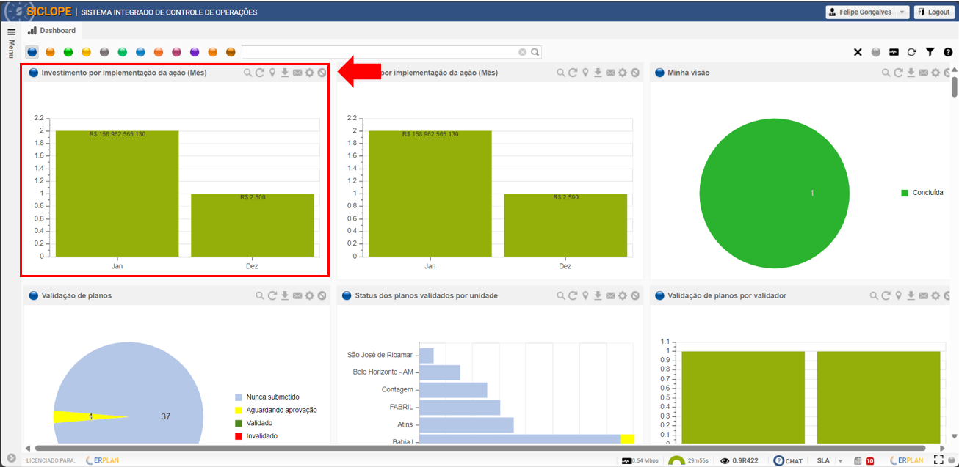The image size is (959, 467).
Task: Click the FABRIL bar label
Action: (x=402, y=407)
